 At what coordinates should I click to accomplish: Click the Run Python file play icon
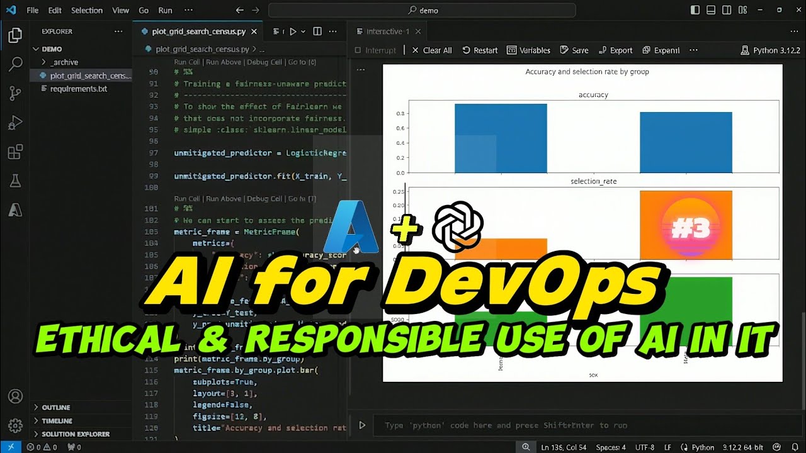point(293,31)
